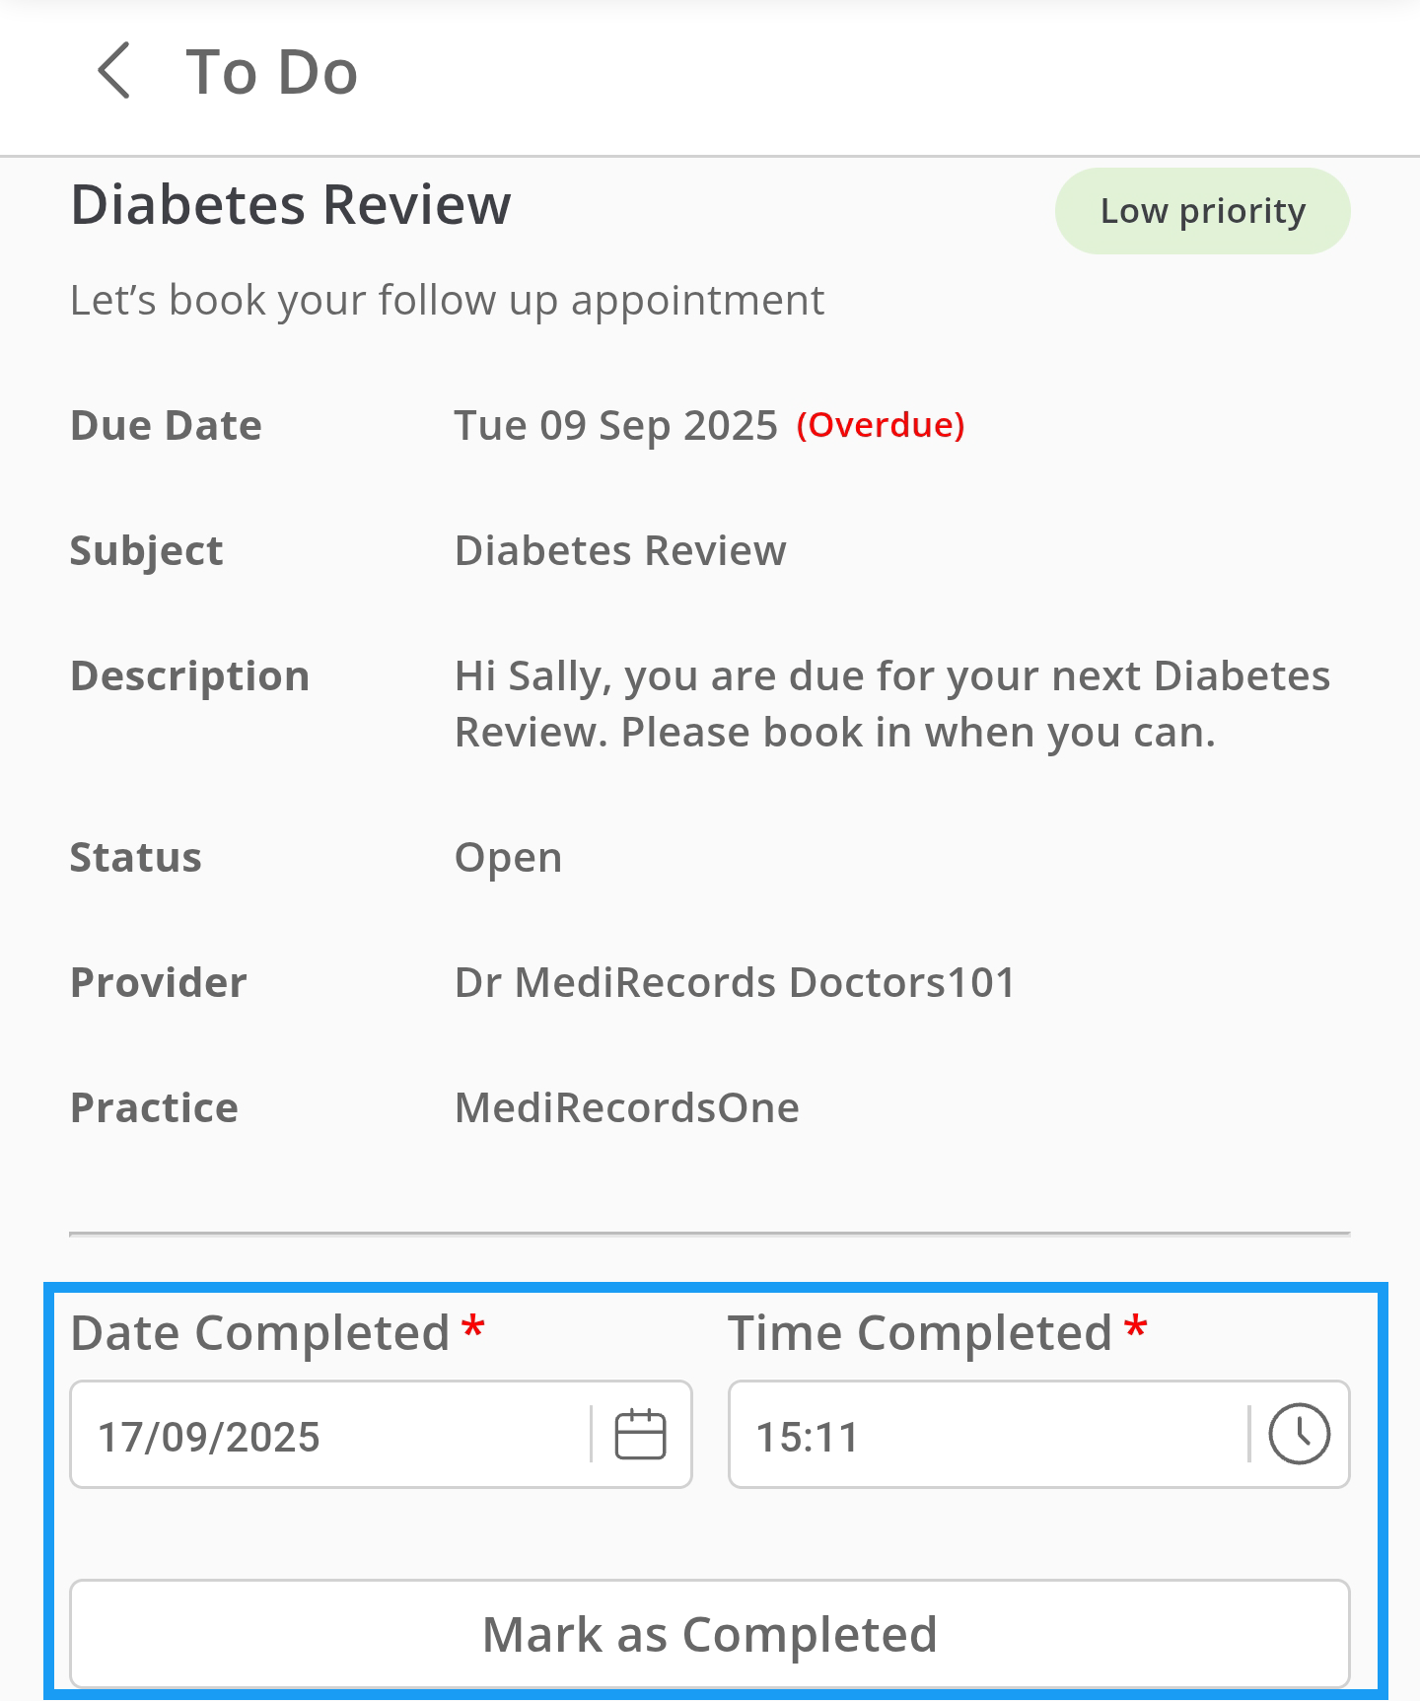Click the Mark as Completed button

[x=709, y=1634]
